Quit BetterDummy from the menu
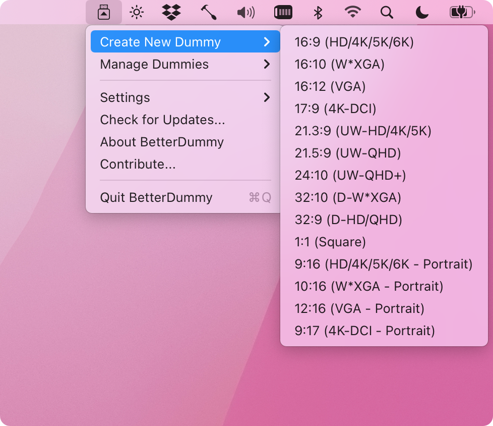Screen dimensions: 493x426 click(x=185, y=197)
